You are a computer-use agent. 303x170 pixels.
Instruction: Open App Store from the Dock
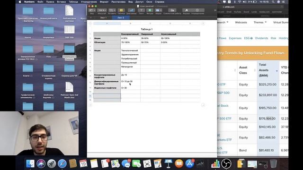(189, 164)
